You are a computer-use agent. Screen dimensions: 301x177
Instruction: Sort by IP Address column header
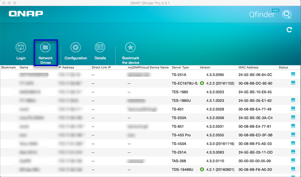point(66,67)
